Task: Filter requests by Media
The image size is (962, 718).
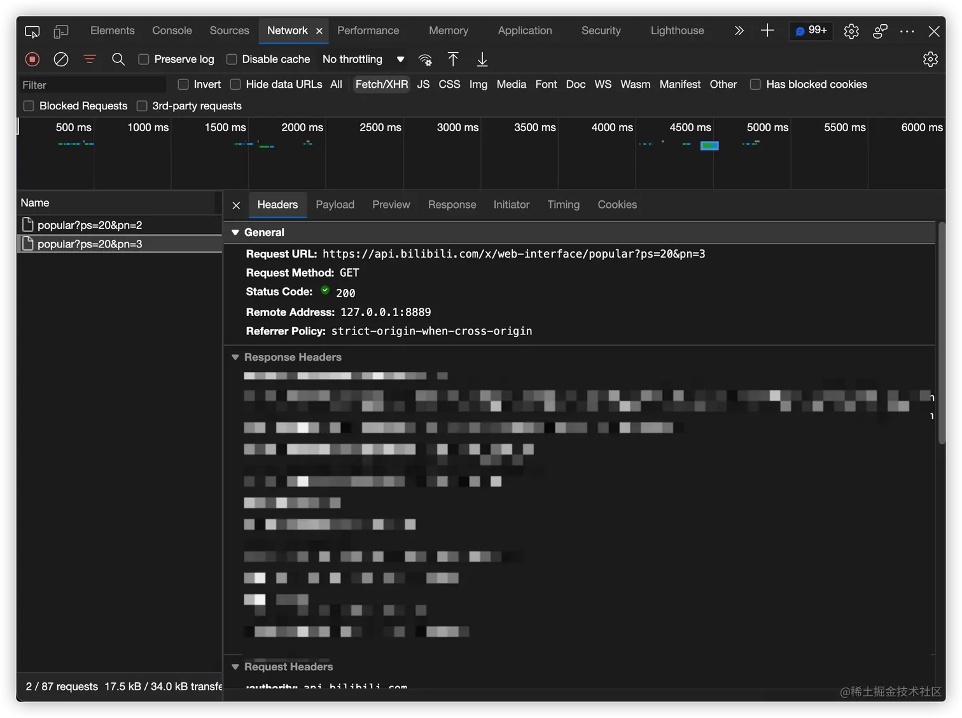Action: [512, 85]
